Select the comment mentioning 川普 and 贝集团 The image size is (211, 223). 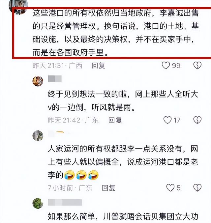click(x=123, y=216)
